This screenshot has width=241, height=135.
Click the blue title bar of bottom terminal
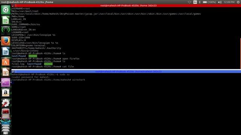click(128, 72)
